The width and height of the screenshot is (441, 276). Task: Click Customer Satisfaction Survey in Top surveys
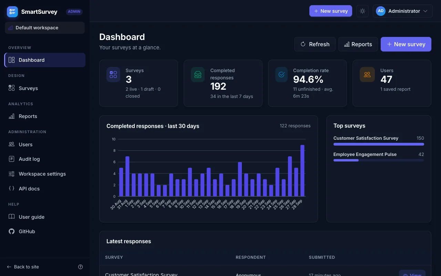click(366, 138)
